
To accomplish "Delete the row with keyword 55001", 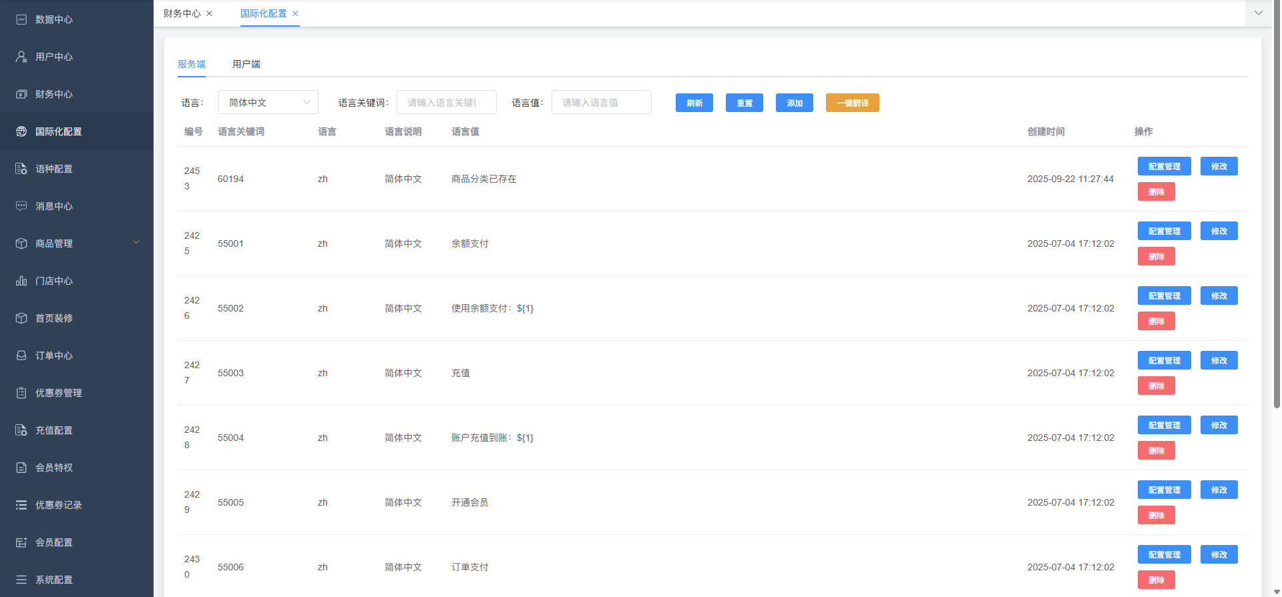I will [1156, 257].
